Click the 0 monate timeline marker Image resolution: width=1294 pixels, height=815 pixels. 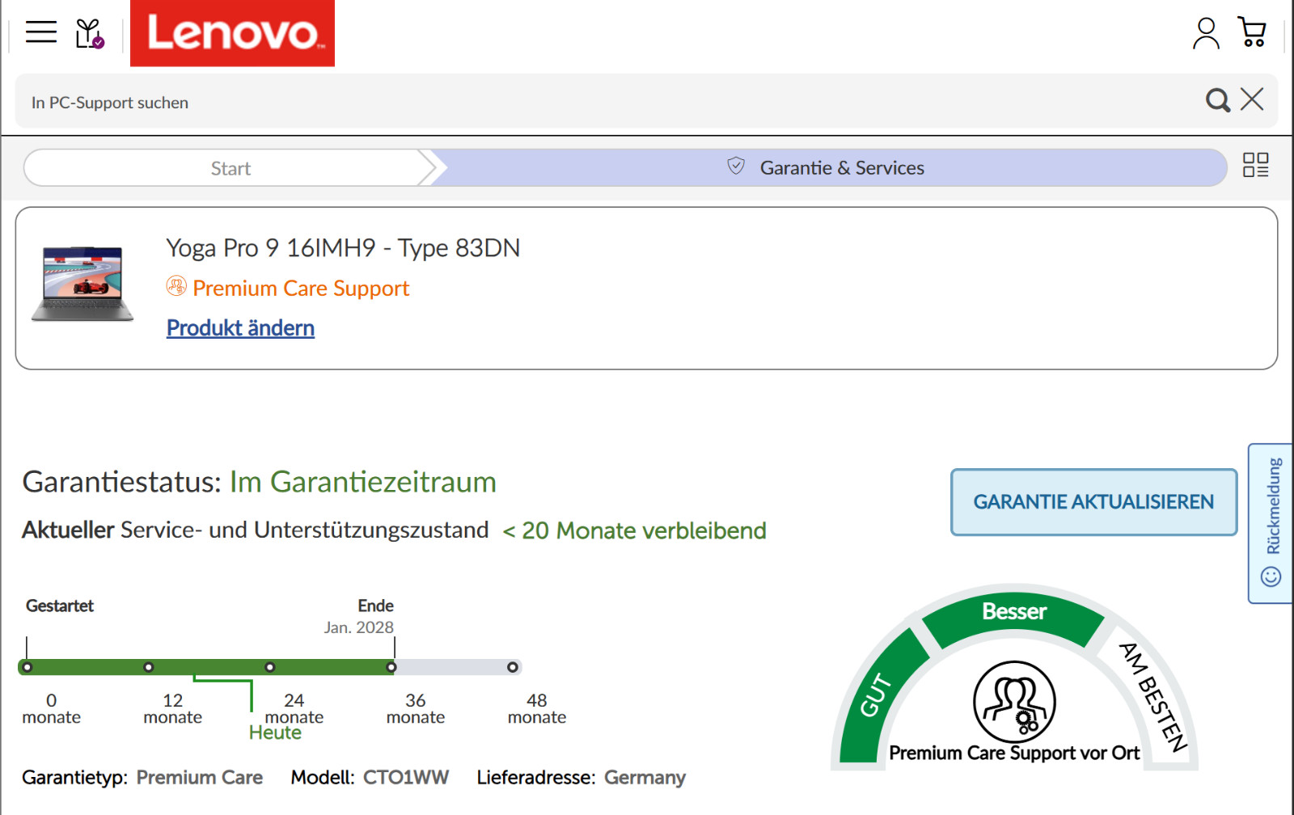tap(27, 667)
